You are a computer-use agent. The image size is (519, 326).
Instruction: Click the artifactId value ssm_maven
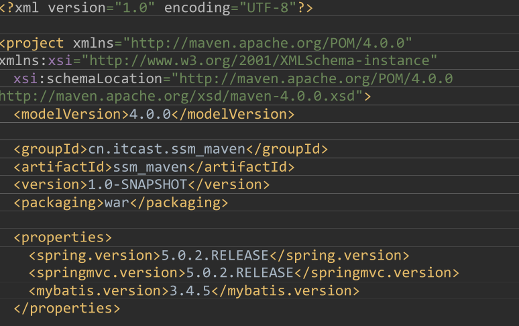(x=150, y=167)
